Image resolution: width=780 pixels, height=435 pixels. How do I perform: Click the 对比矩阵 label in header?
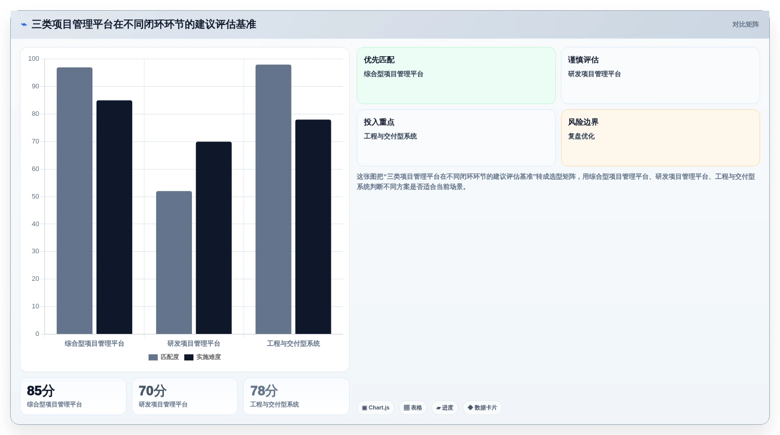(x=745, y=25)
